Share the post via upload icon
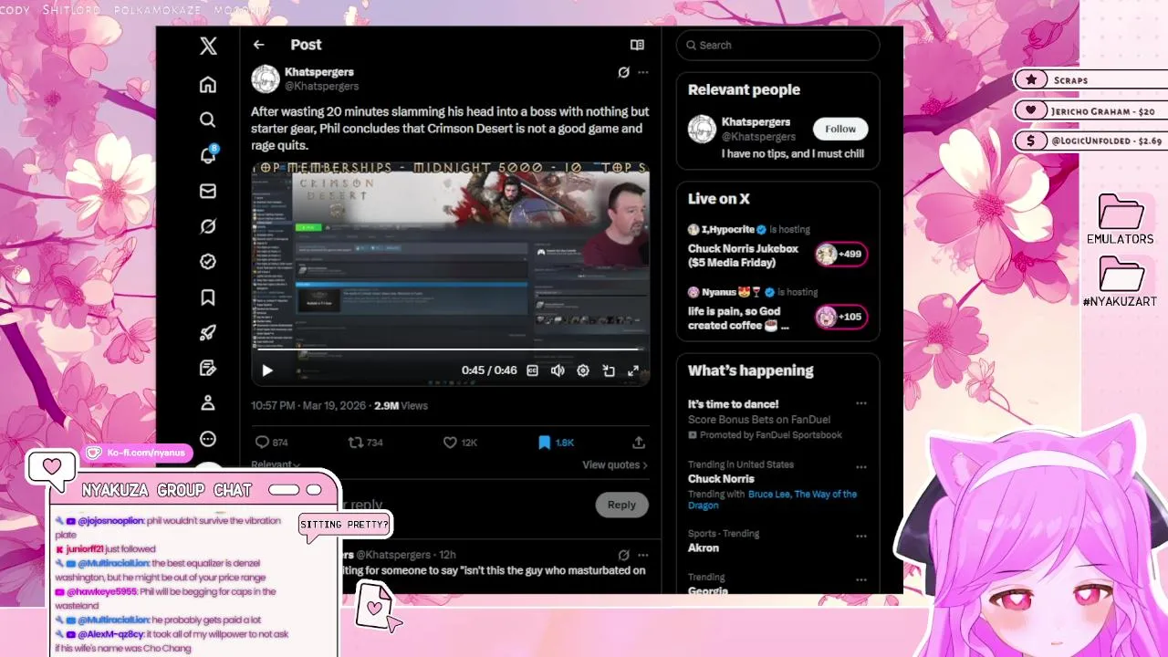 639,442
